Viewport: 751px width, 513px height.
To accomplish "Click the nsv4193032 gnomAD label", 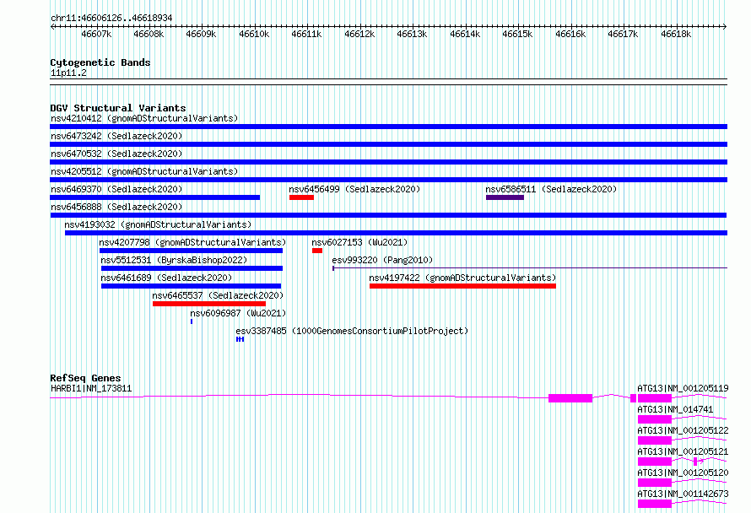I will (x=158, y=224).
